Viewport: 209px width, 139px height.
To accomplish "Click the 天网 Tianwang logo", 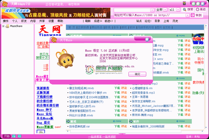I will [51, 30].
